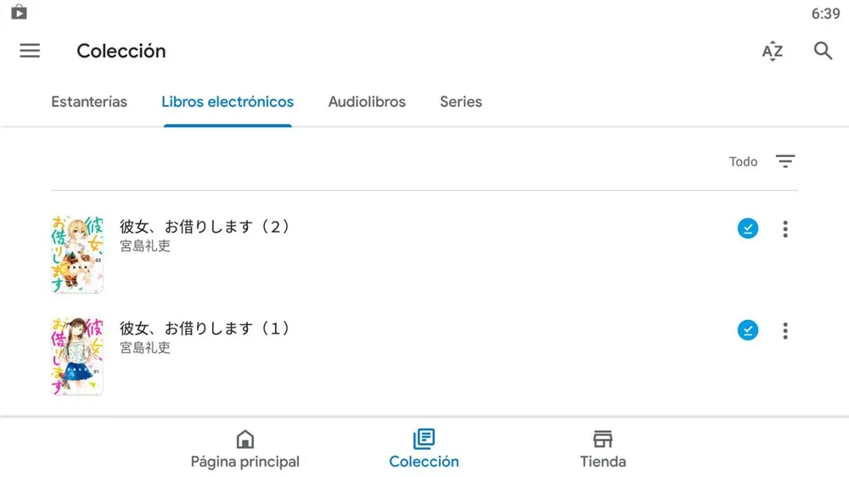Image resolution: width=849 pixels, height=477 pixels.
Task: Tap volume 1 cover thumbnail
Action: click(x=77, y=356)
